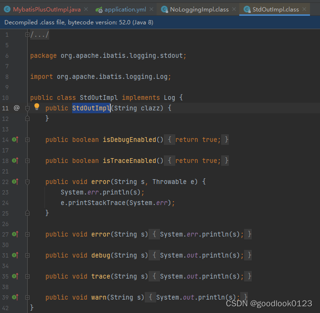Expand the warn method fold on line 39
The width and height of the screenshot is (320, 313).
tap(27, 297)
